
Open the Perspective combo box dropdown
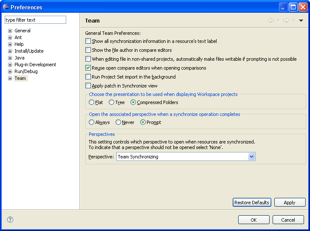click(x=251, y=157)
